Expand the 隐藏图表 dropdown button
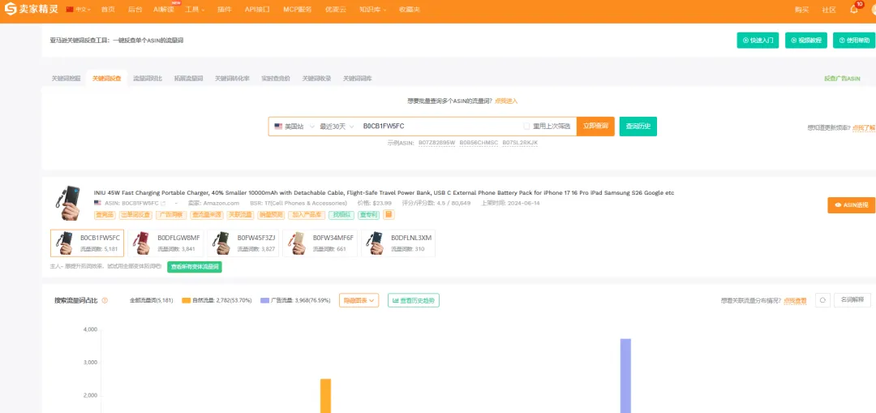Viewport: 876px width, 413px height. tap(359, 300)
